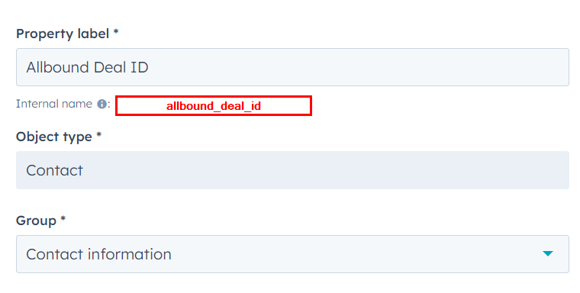Image resolution: width=580 pixels, height=293 pixels.
Task: Click the Group heading text
Action: coord(36,221)
